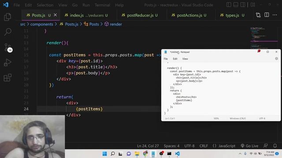The image size is (282, 158).
Task: Open File Explorer from taskbar
Action: [137, 154]
